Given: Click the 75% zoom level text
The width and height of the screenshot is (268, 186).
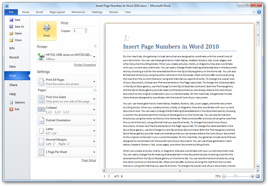Looking at the screenshot, I should coord(218,176).
